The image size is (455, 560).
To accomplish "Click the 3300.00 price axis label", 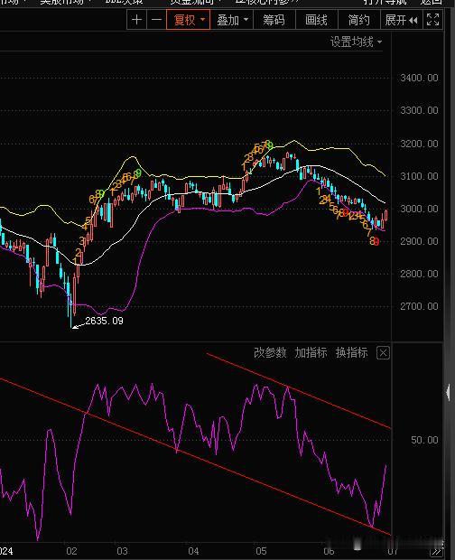I will pos(419,110).
